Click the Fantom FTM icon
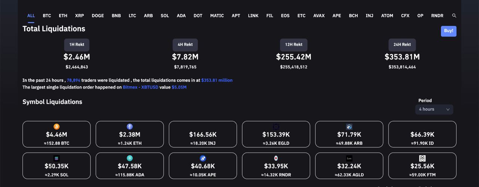This screenshot has height=187, width=479. [x=422, y=158]
